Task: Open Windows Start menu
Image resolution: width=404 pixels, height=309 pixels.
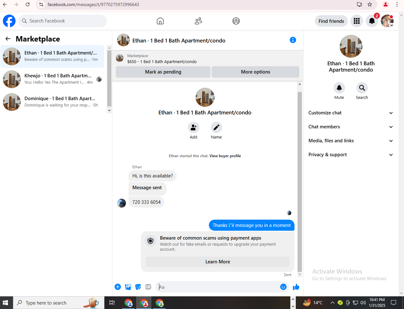Action: (5, 303)
